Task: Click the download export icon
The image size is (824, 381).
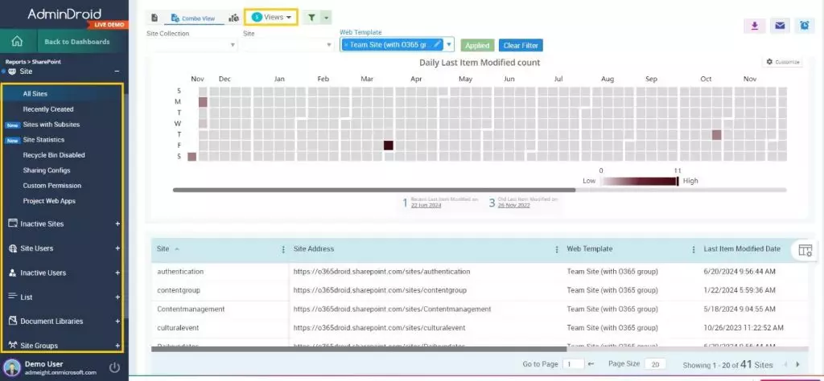Action: (x=754, y=26)
